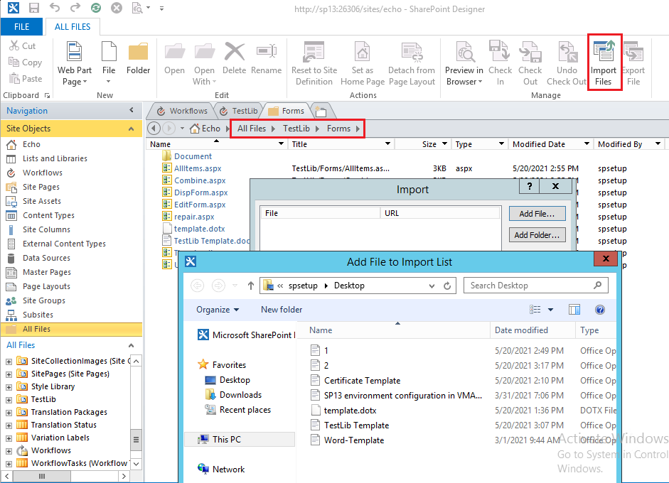Image resolution: width=669 pixels, height=483 pixels.
Task: Open the FILE tab
Action: click(22, 27)
